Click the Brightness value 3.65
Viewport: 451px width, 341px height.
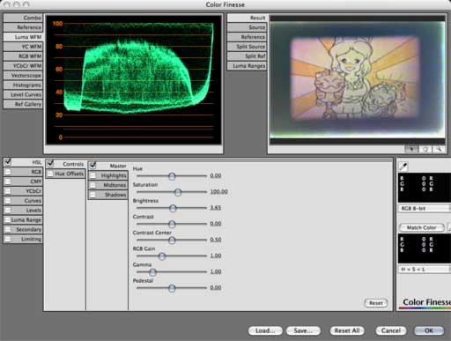coord(216,208)
